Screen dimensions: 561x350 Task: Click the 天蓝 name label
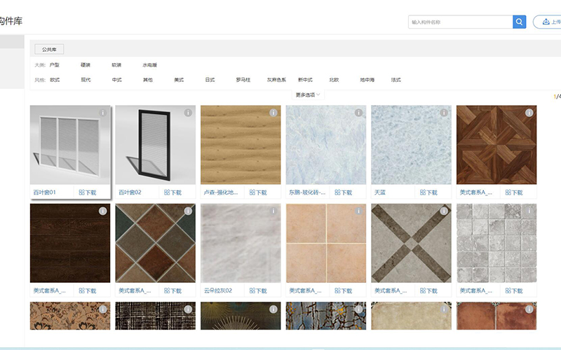pos(380,192)
